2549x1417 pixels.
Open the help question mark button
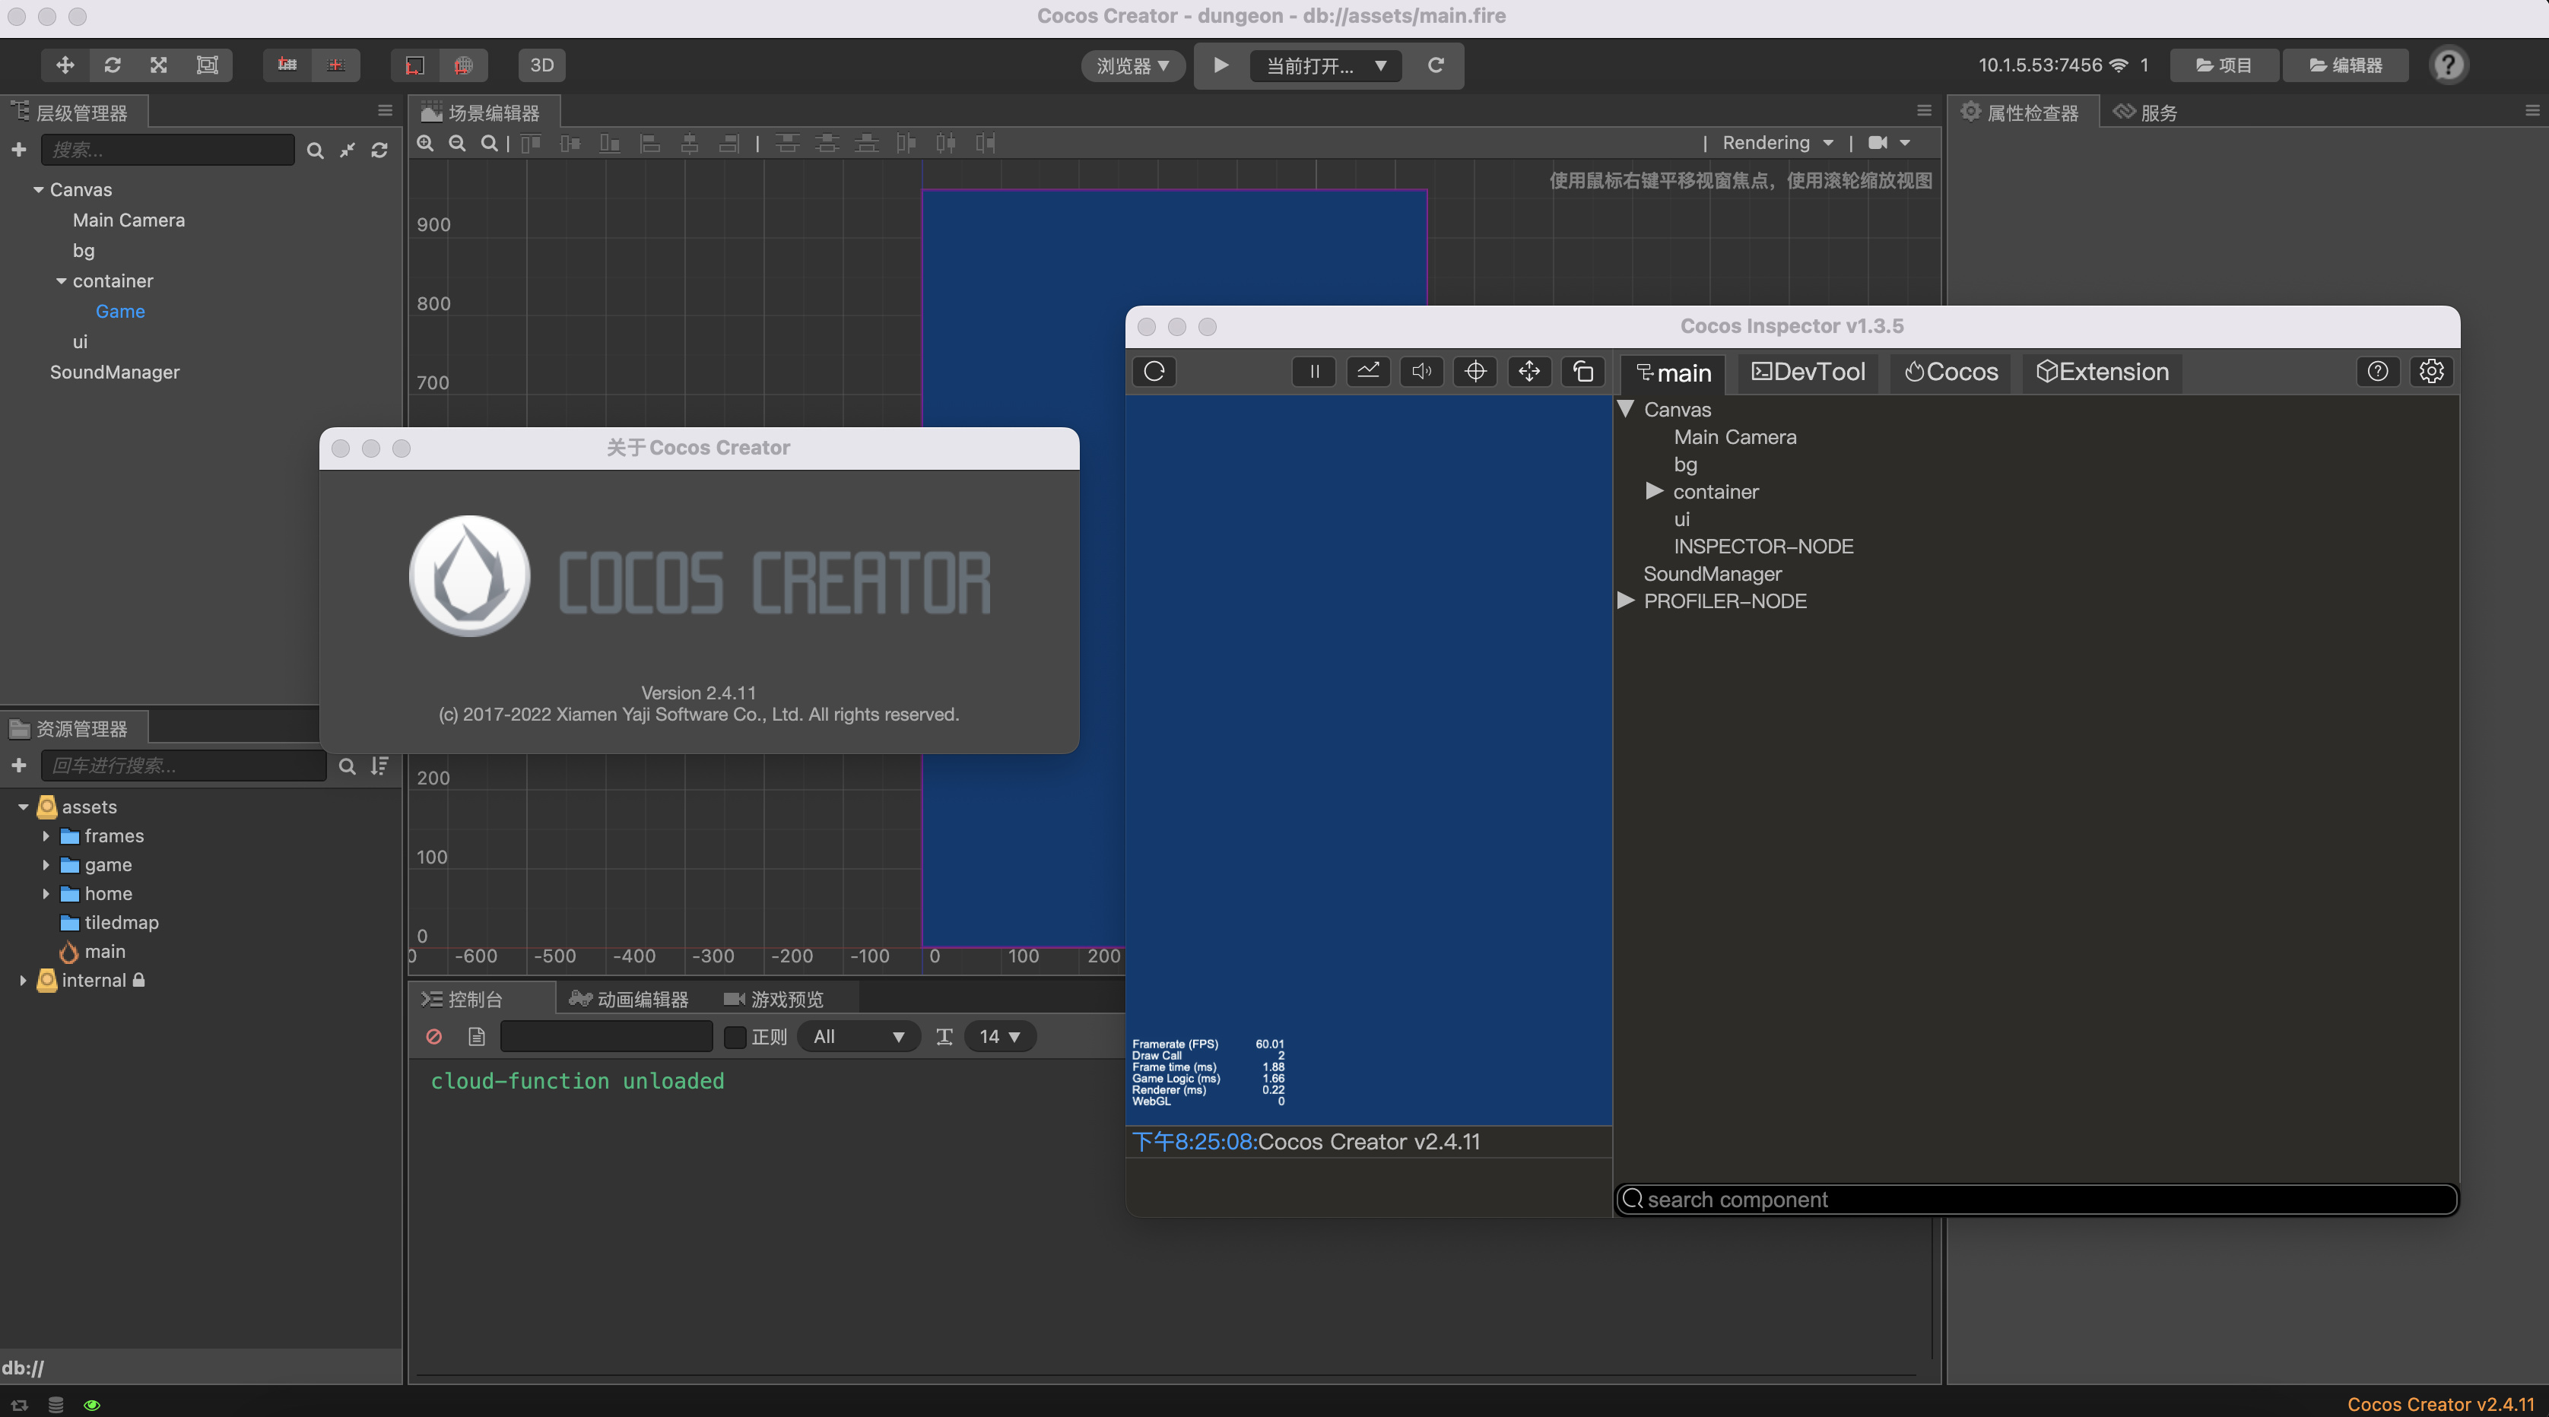(2448, 65)
